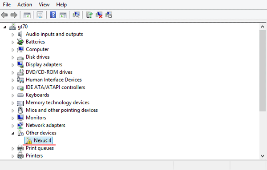Image resolution: width=267 pixels, height=170 pixels.
Task: Click the Nexus 4 warning icon
Action: [x=28, y=141]
